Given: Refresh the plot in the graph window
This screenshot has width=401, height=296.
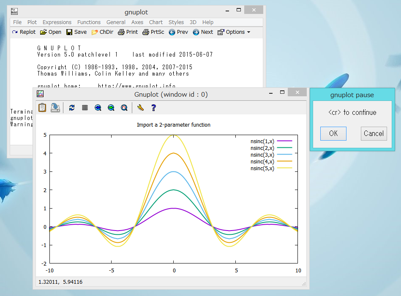Looking at the screenshot, I should (72, 108).
